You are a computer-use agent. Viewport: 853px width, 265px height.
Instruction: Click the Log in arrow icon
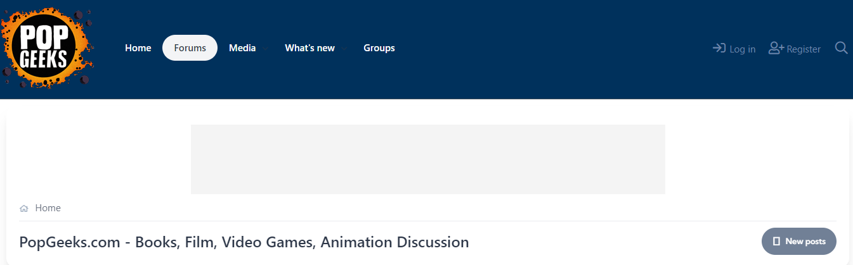[719, 48]
